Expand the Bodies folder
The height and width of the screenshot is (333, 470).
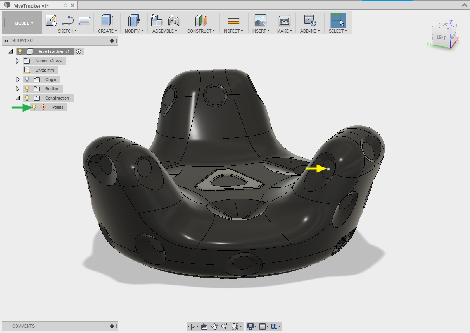coord(17,89)
